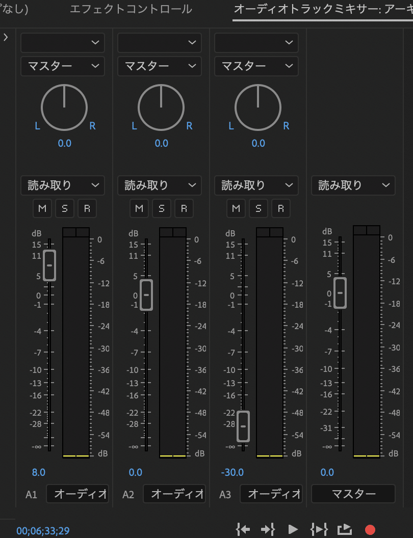This screenshot has height=538, width=413.
Task: Activate Play In to Out playback icon
Action: point(319,529)
